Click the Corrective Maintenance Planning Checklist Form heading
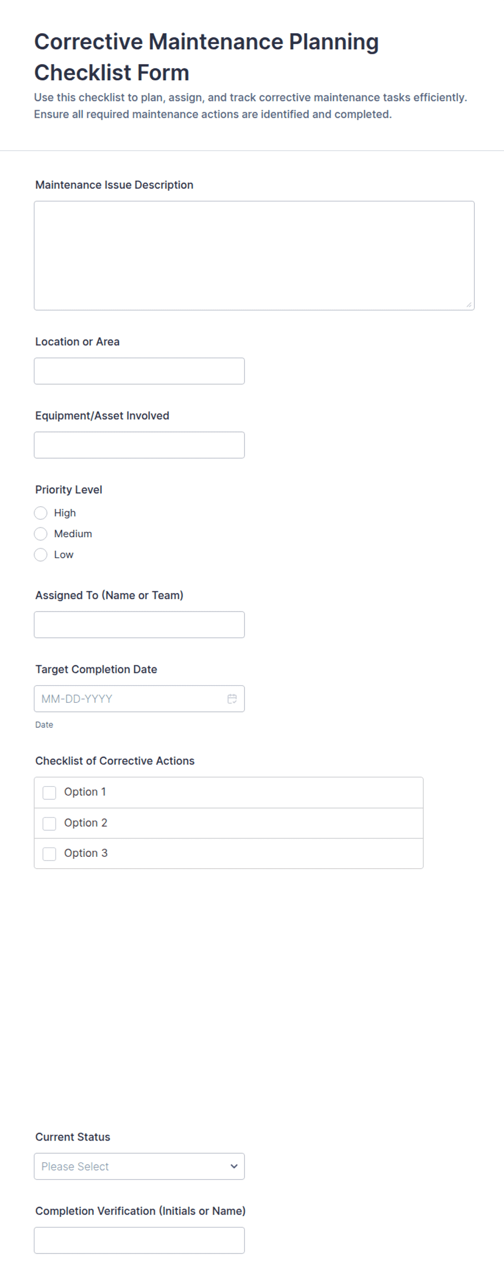 coord(206,57)
